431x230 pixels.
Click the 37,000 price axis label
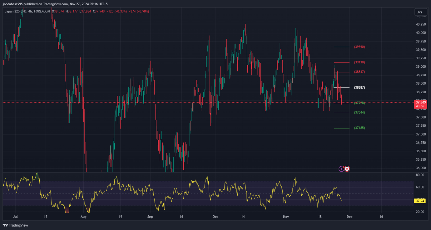coord(421,134)
